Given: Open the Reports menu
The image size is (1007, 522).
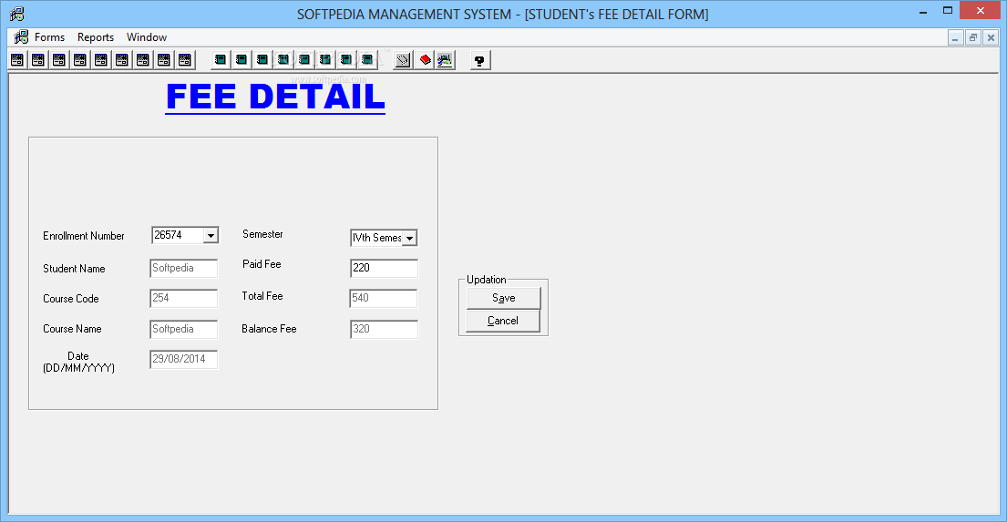Looking at the screenshot, I should 96,37.
